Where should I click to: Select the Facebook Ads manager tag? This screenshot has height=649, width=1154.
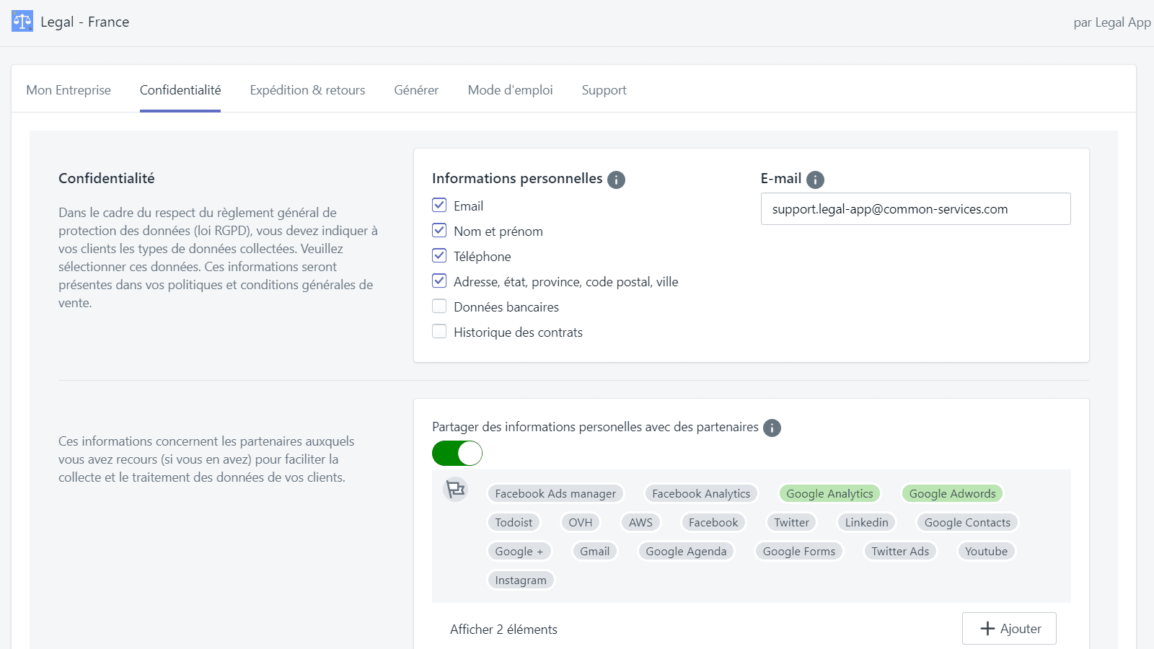[555, 494]
